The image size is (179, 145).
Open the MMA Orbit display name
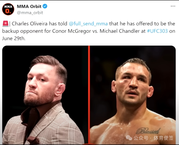(x=29, y=6)
